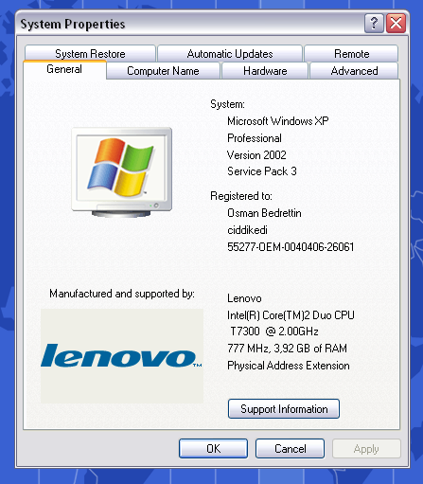This screenshot has height=484, width=423.
Task: Switch to the Automatic Updates tab
Action: [x=230, y=54]
